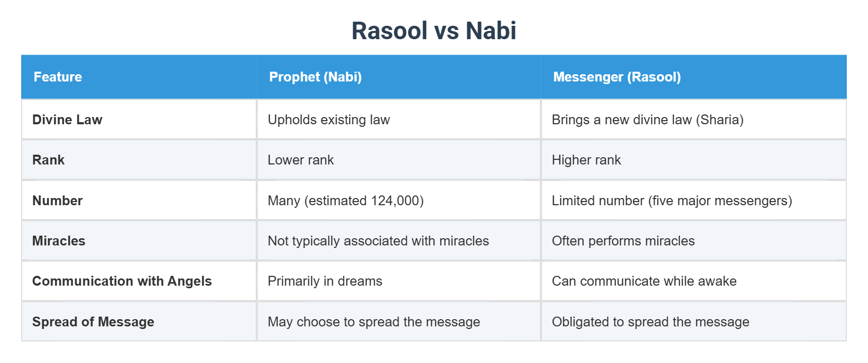The height and width of the screenshot is (363, 868).
Task: Select the 'Rank' row label
Action: coord(139,160)
